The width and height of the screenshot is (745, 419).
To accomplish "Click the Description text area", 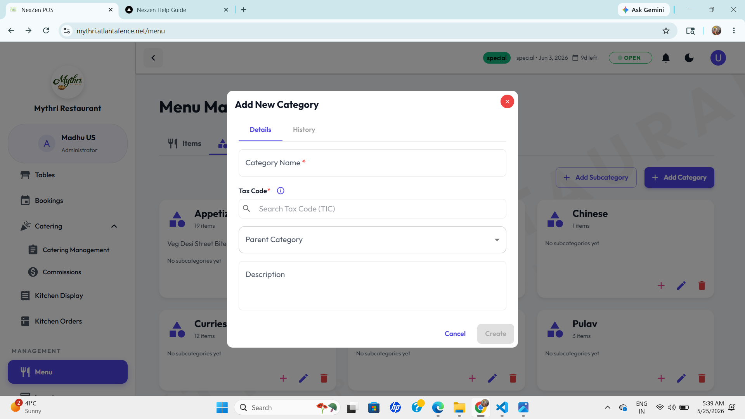I will coord(372,286).
